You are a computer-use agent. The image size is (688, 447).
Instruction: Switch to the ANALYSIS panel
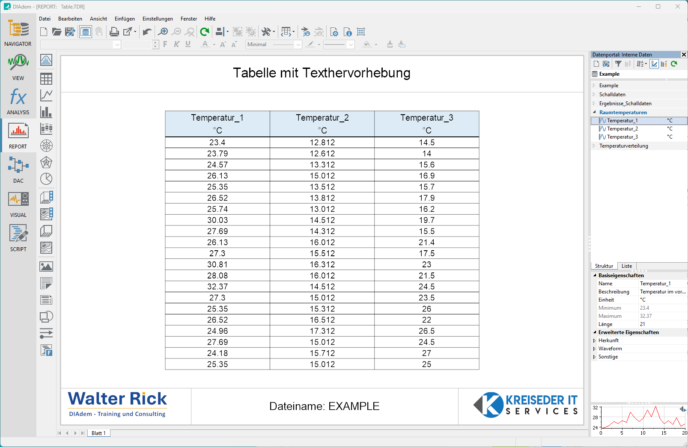coord(18,101)
